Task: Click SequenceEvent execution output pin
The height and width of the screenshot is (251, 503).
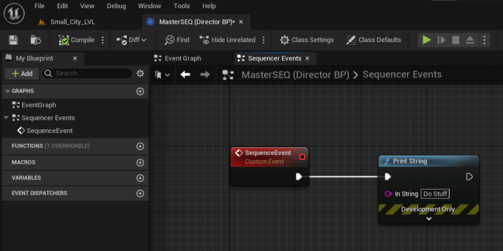Action: click(x=299, y=176)
